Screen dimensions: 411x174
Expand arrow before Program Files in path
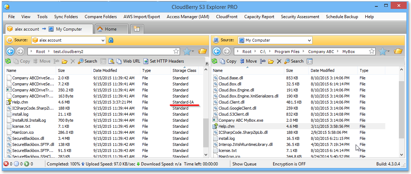point(270,52)
